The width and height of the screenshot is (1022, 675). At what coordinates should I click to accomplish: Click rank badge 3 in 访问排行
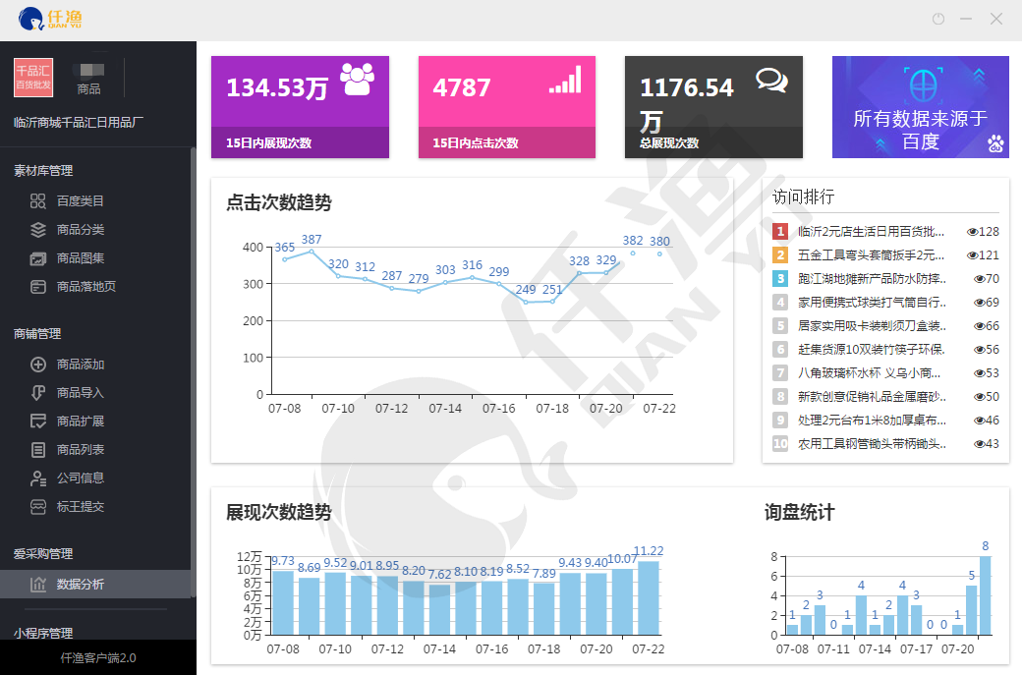[x=780, y=278]
